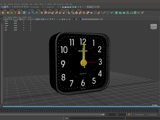
Task: Open the Sign in dropdown
Action: point(93,7)
